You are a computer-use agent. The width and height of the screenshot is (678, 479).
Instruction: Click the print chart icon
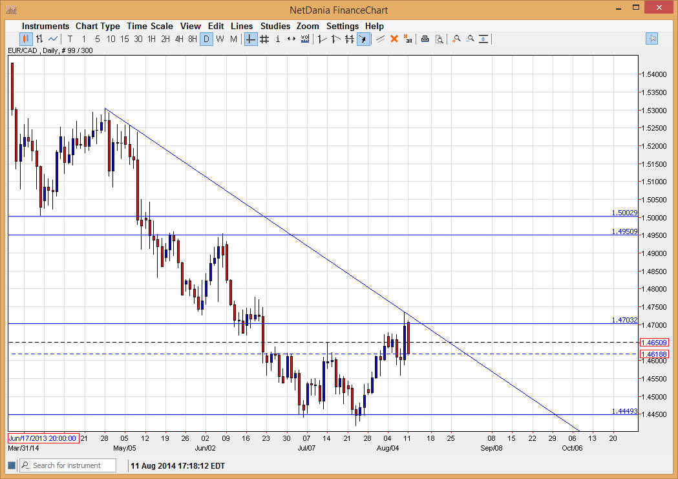point(425,39)
